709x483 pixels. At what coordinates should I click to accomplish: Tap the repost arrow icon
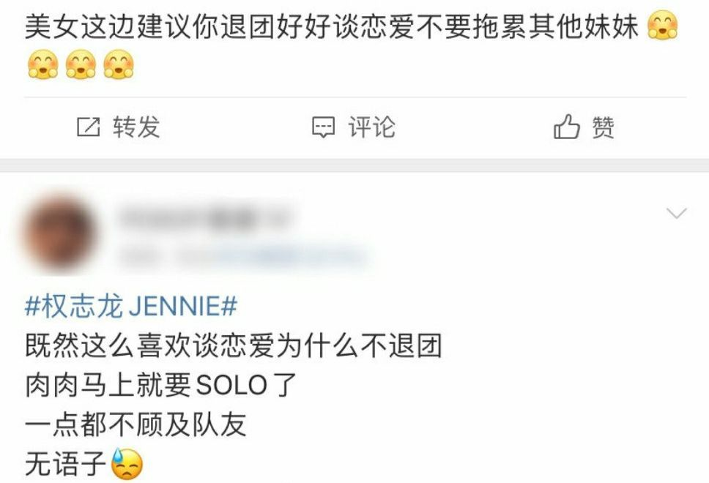[88, 127]
